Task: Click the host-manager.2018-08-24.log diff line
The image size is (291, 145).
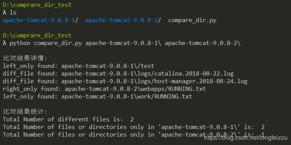Action: (x=125, y=81)
